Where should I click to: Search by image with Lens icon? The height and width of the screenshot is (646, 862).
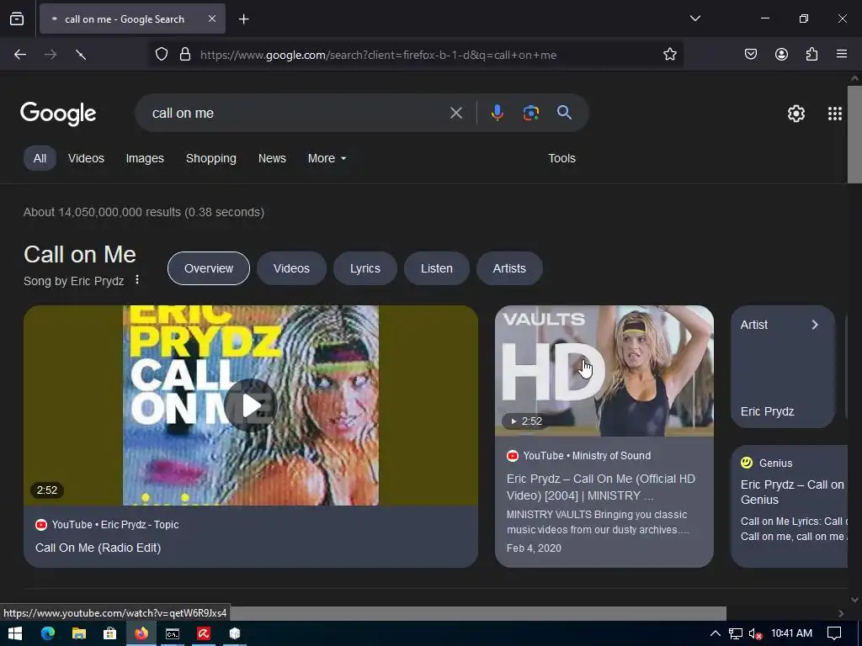[530, 114]
